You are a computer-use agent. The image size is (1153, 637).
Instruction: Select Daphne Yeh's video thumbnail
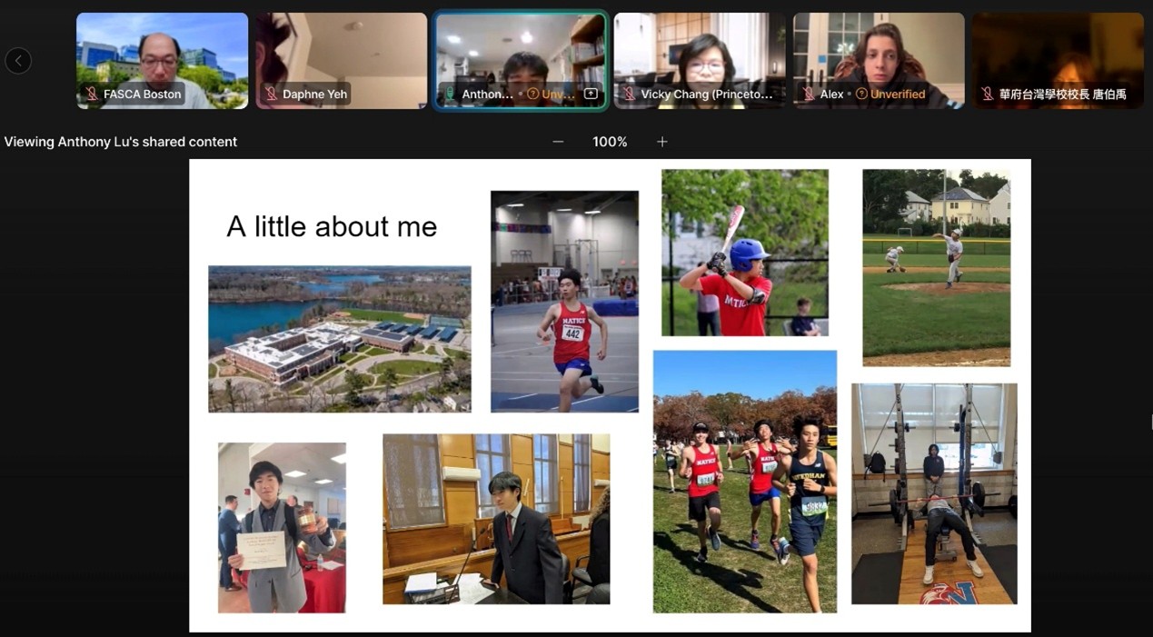(341, 50)
